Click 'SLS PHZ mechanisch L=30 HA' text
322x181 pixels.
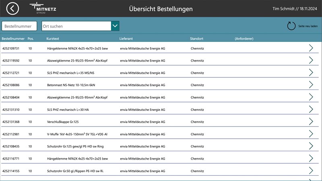pos(68,110)
